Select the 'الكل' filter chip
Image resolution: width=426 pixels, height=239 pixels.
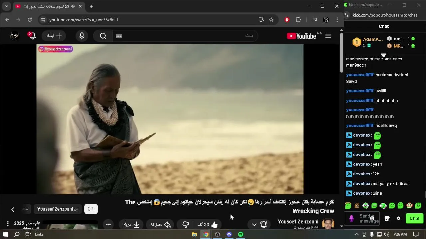click(91, 209)
